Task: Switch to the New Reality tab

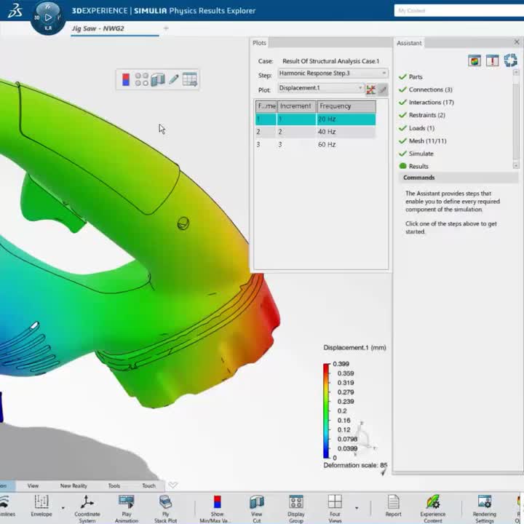Action: tap(74, 485)
